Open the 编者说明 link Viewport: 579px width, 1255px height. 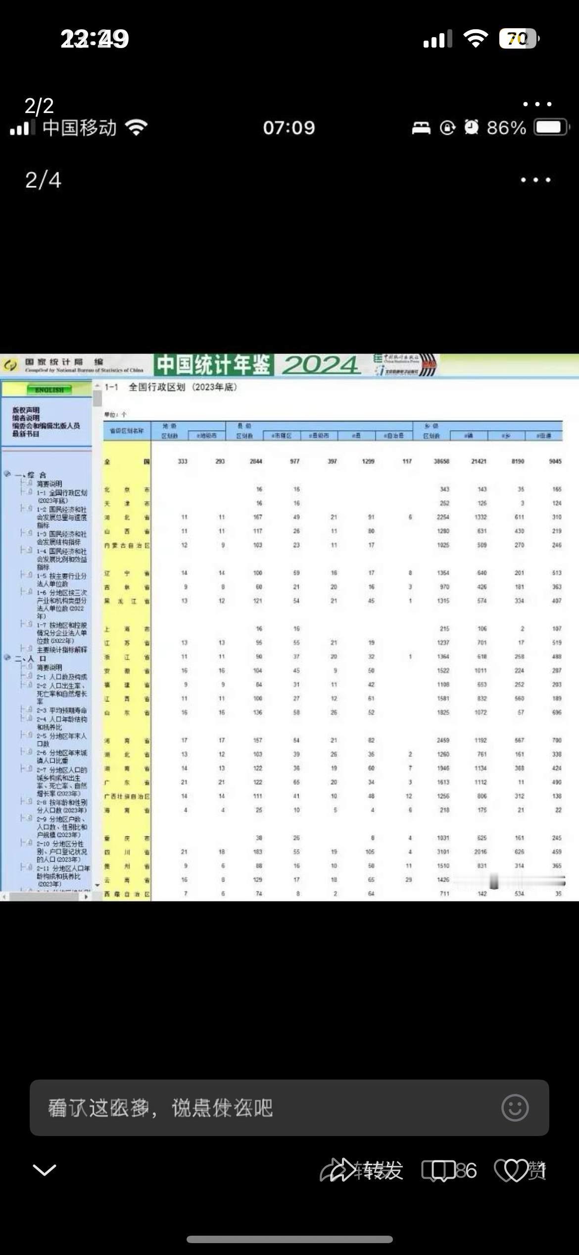tap(26, 418)
